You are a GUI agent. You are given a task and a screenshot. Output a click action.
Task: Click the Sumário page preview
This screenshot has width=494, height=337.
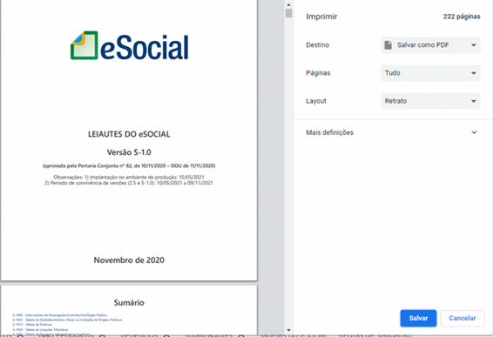point(129,310)
